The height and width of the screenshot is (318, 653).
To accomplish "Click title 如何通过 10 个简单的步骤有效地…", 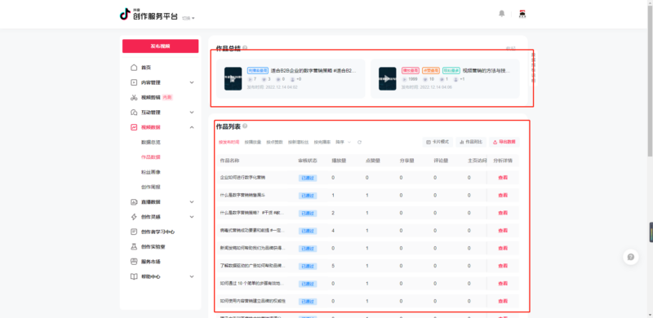I will click(252, 284).
